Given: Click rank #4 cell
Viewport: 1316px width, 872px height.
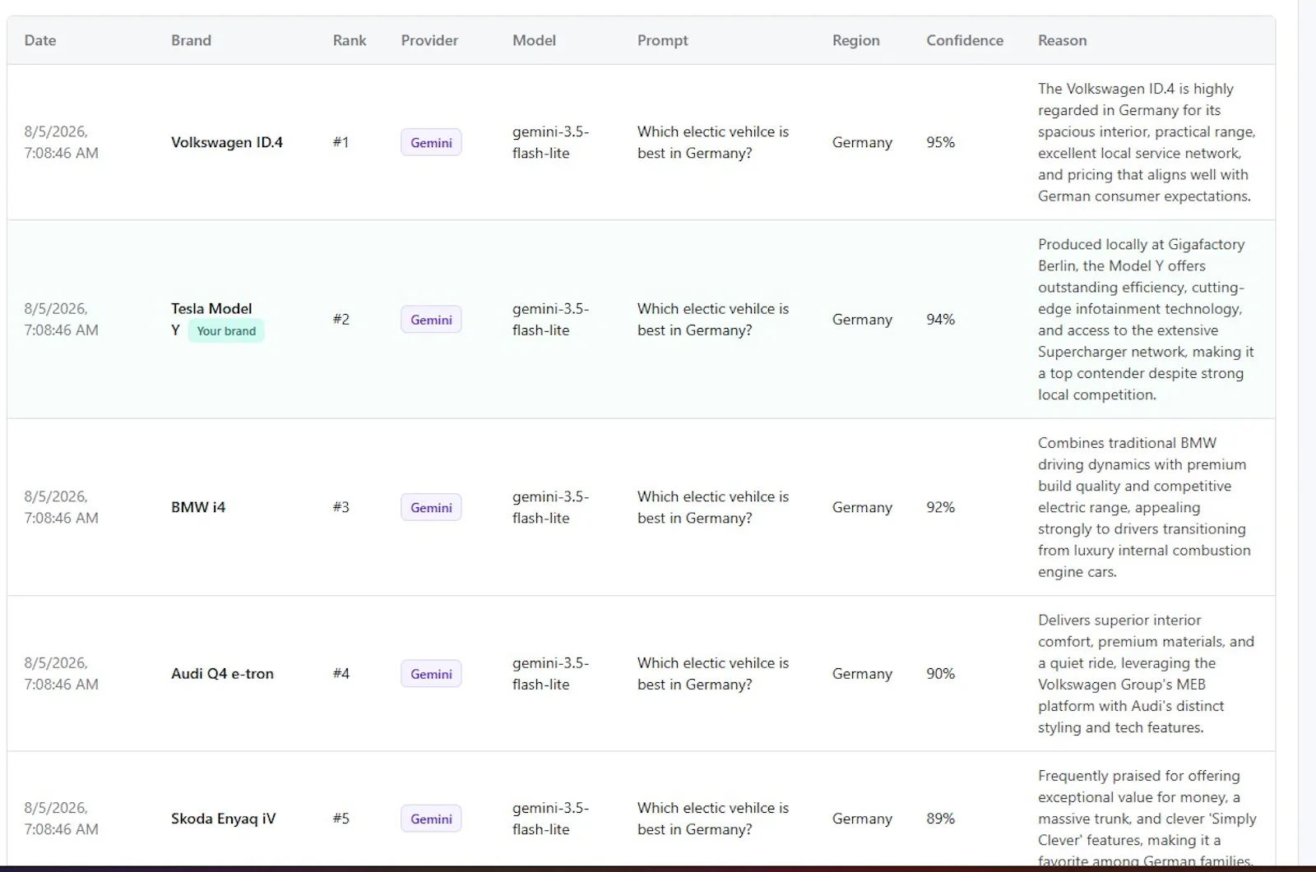Looking at the screenshot, I should pyautogui.click(x=341, y=673).
